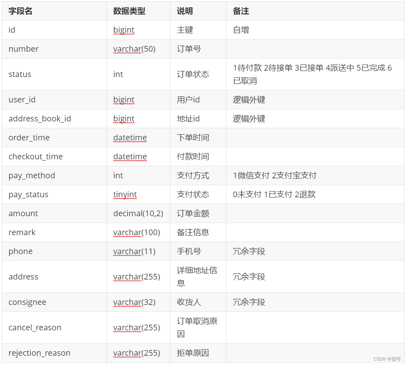Viewport: 407px width, 365px height.
Task: Click 逻辑外键 in the user_id row
Action: coord(249,100)
